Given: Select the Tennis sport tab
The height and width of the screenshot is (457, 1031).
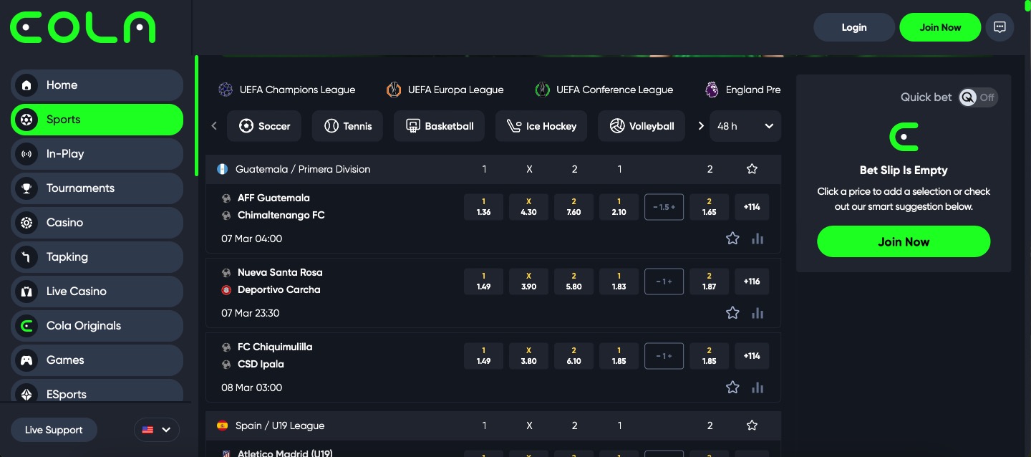Looking at the screenshot, I should coord(347,126).
